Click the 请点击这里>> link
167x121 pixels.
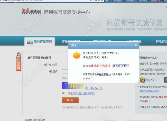coord(121,66)
